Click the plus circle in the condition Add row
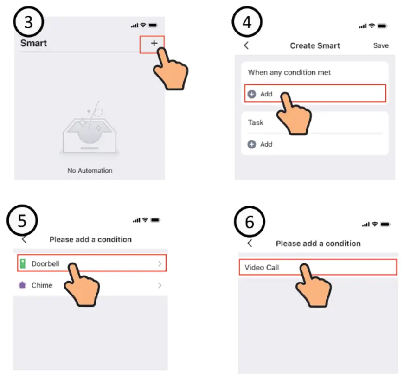404x379 pixels. [x=252, y=94]
